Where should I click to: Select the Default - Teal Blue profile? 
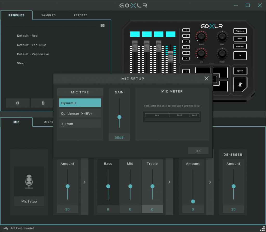[x=31, y=45]
